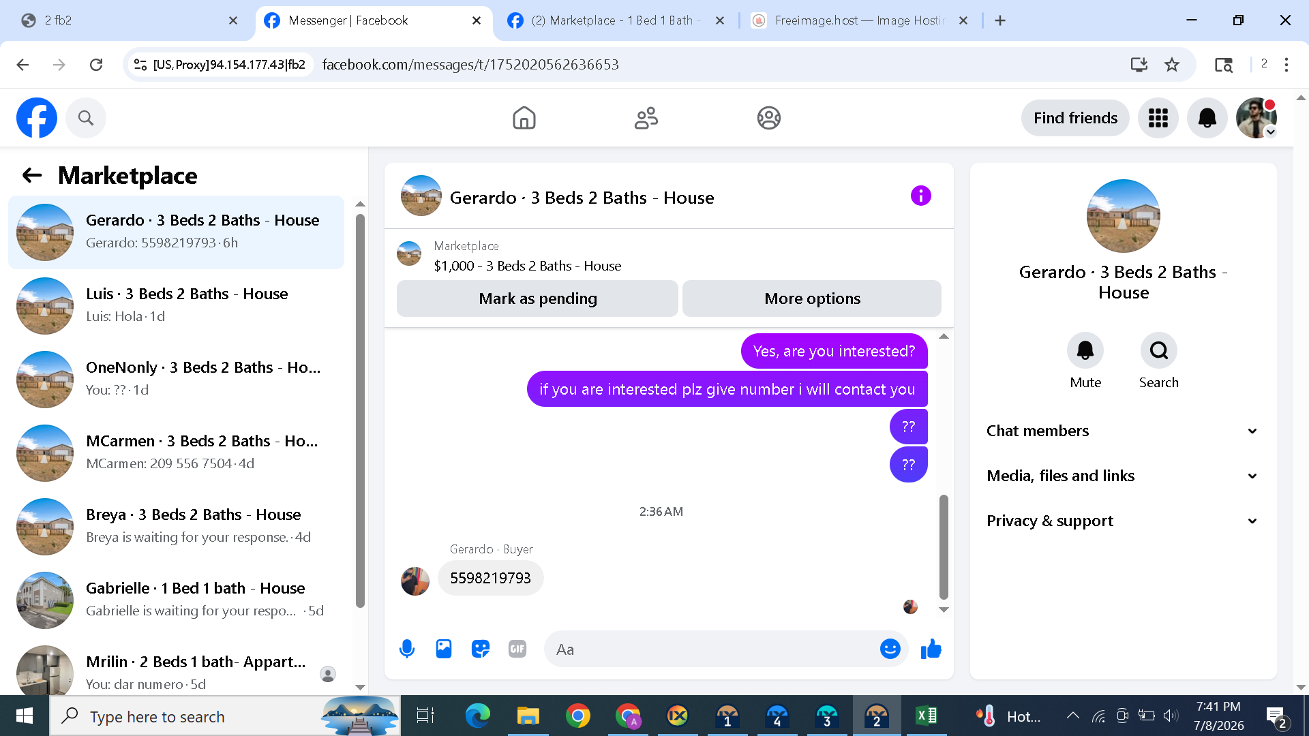Open the Facebook search magnifier
Image resolution: width=1309 pixels, height=736 pixels.
tap(86, 118)
